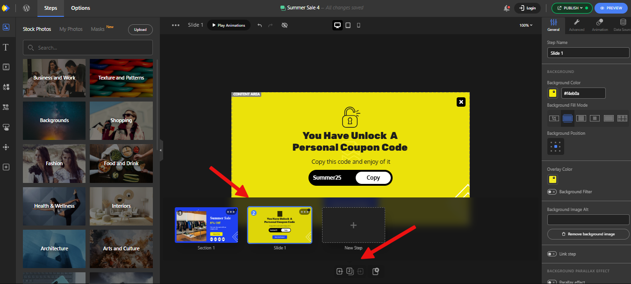Switch to tablet device preview
The width and height of the screenshot is (631, 284).
[x=348, y=25]
